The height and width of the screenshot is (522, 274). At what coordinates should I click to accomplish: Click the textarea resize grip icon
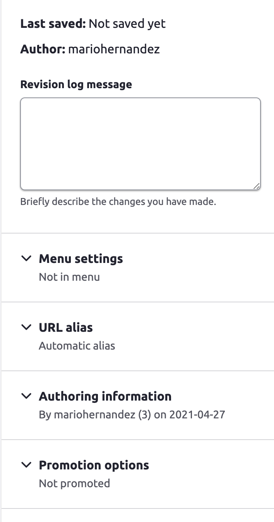tap(256, 186)
